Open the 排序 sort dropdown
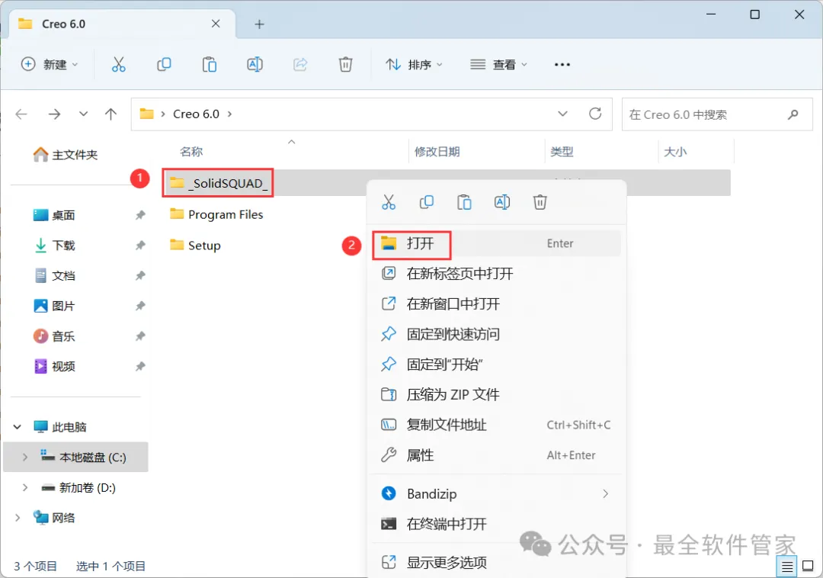Viewport: 823px width, 578px height. pyautogui.click(x=414, y=65)
